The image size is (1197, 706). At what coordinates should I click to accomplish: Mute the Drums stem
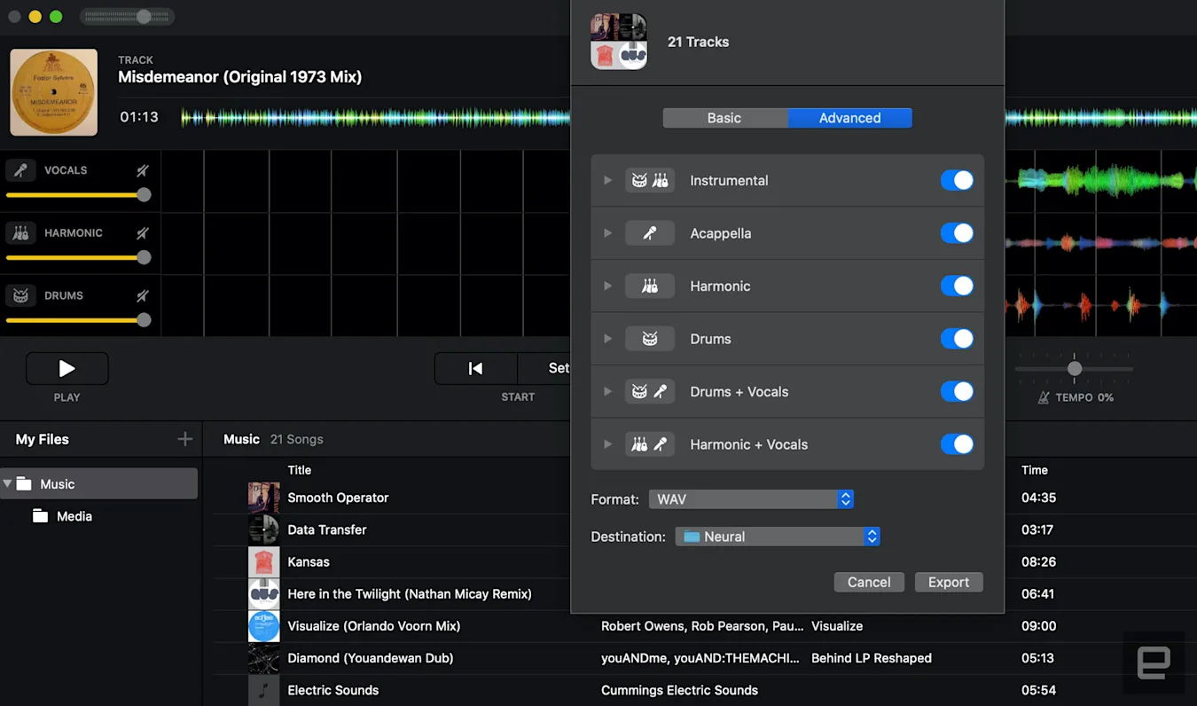click(143, 295)
